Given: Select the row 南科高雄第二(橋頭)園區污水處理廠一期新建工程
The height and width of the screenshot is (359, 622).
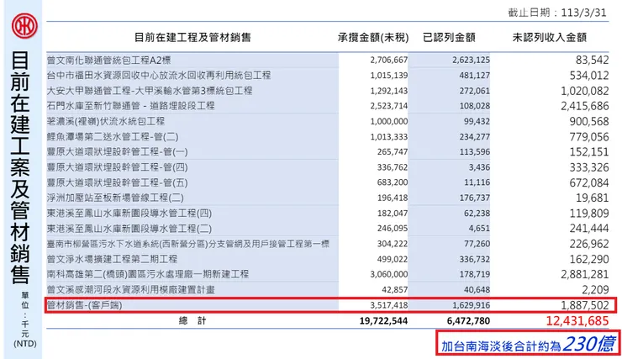Looking at the screenshot, I should [328, 274].
